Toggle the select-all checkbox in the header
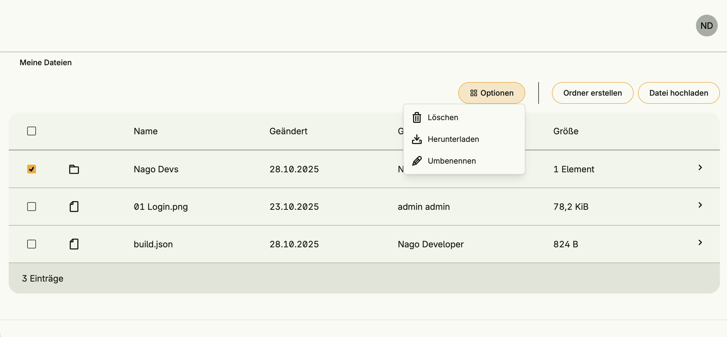Screen dimensions: 727x337 [x=32, y=131]
